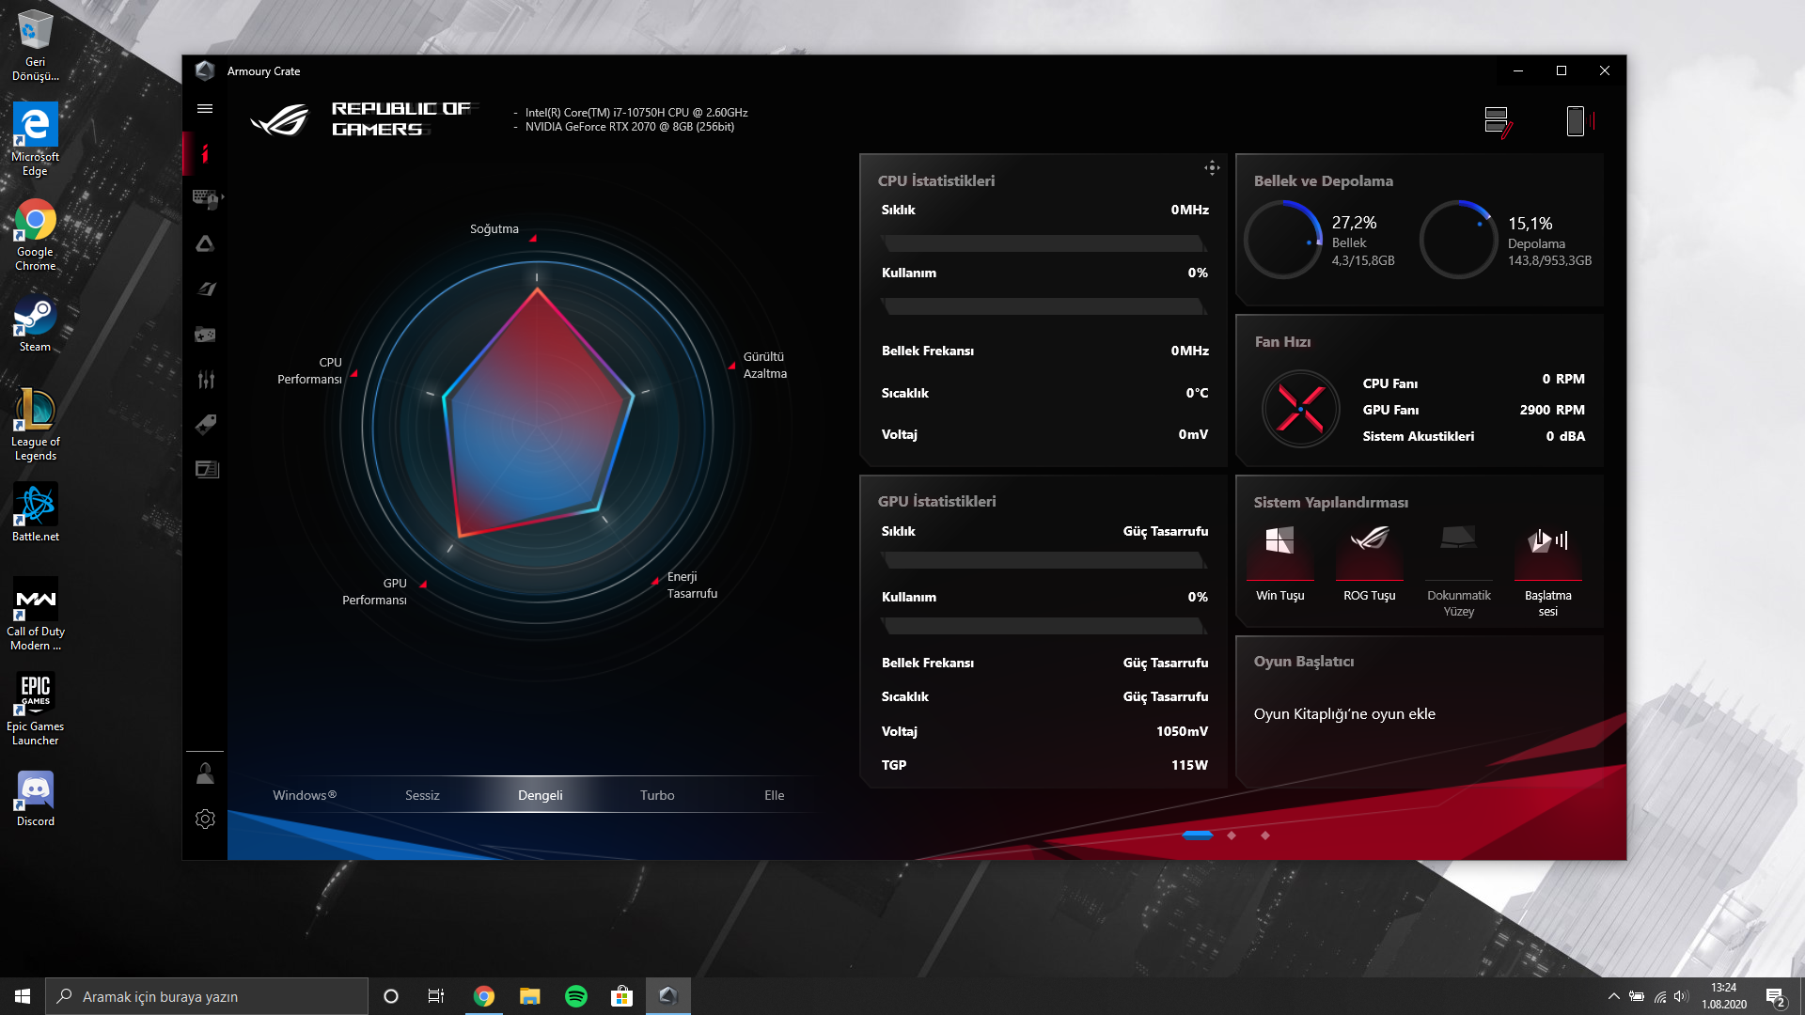The height and width of the screenshot is (1015, 1805).
Task: Open the hamburger menu in sidebar
Action: (x=205, y=109)
